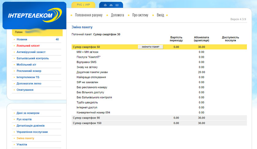Screen dimensions: 257x149
Task: Switch language to УКР
Action: pyautogui.click(x=88, y=5)
